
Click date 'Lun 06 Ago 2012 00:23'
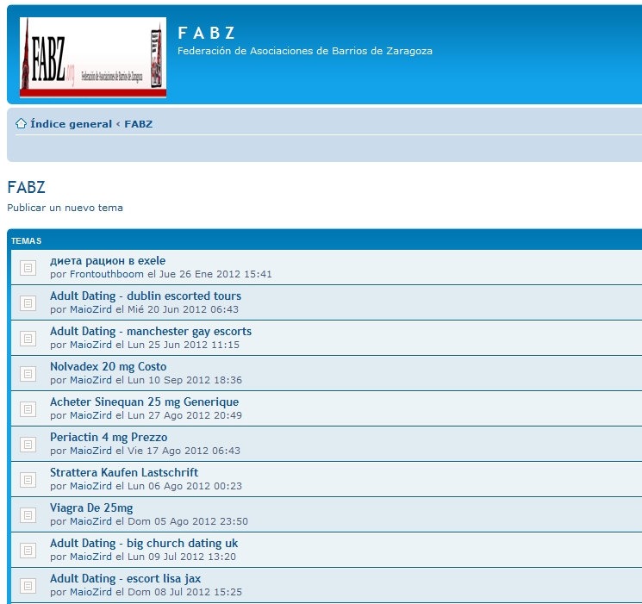184,486
